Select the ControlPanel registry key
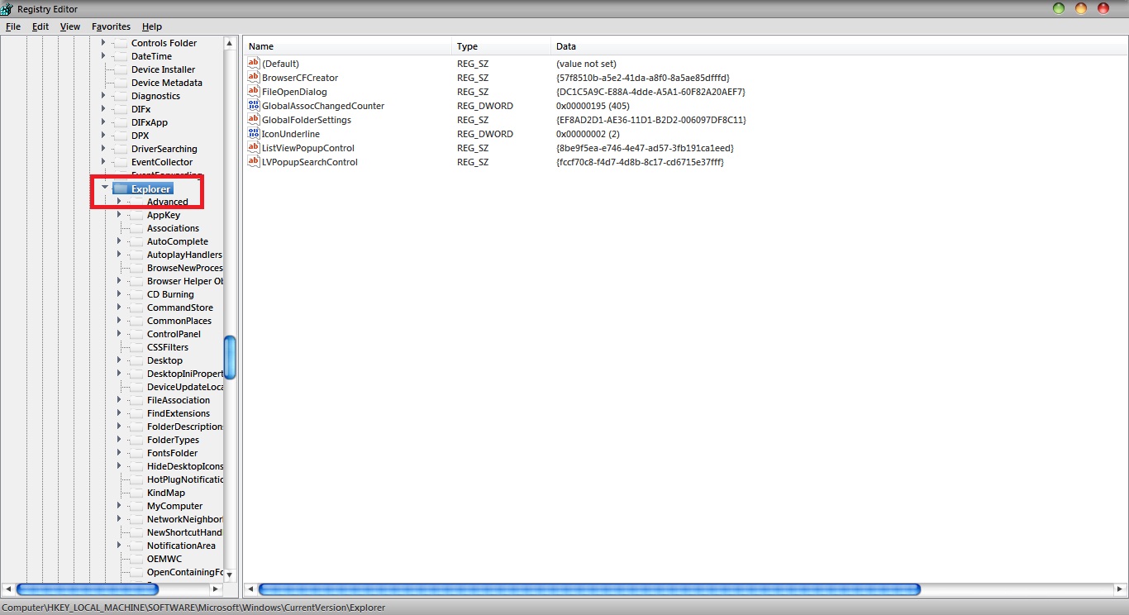 (x=174, y=334)
